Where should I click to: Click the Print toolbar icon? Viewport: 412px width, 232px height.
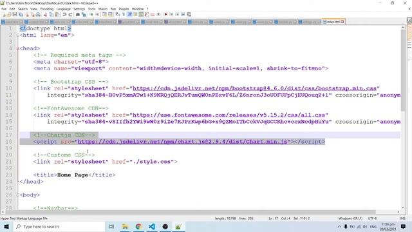click(38, 14)
